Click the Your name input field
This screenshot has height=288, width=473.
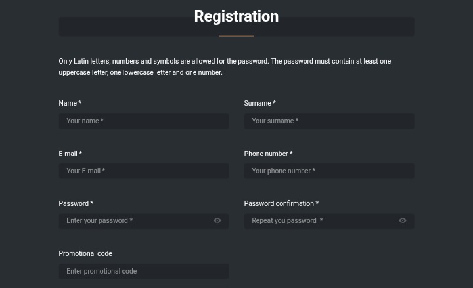tap(143, 121)
